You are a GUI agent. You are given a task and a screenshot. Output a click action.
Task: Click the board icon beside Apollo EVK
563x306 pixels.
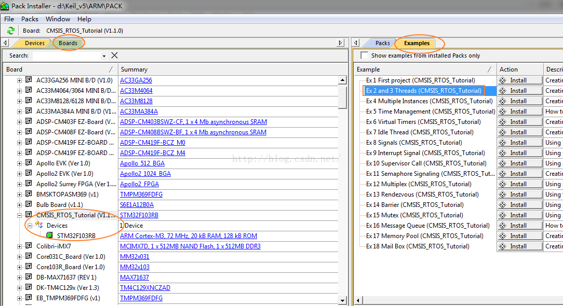pos(29,163)
